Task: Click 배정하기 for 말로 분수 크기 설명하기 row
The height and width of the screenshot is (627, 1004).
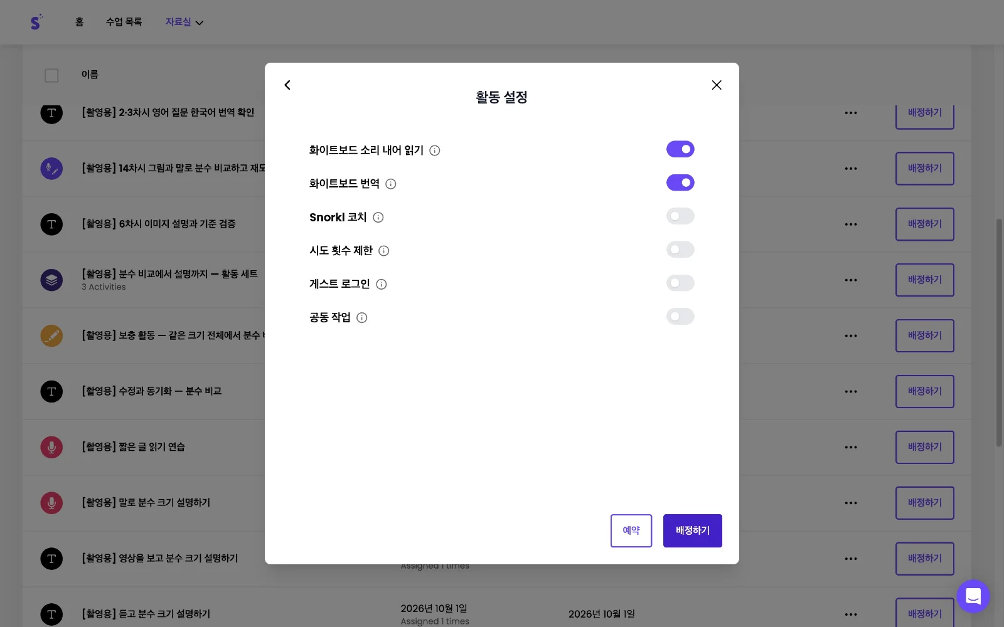Action: pyautogui.click(x=925, y=503)
